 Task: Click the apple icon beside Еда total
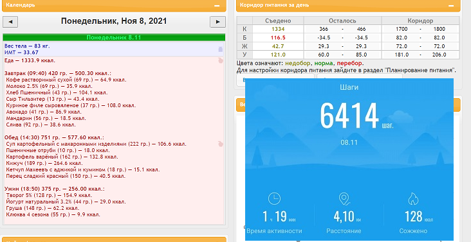coord(221,60)
